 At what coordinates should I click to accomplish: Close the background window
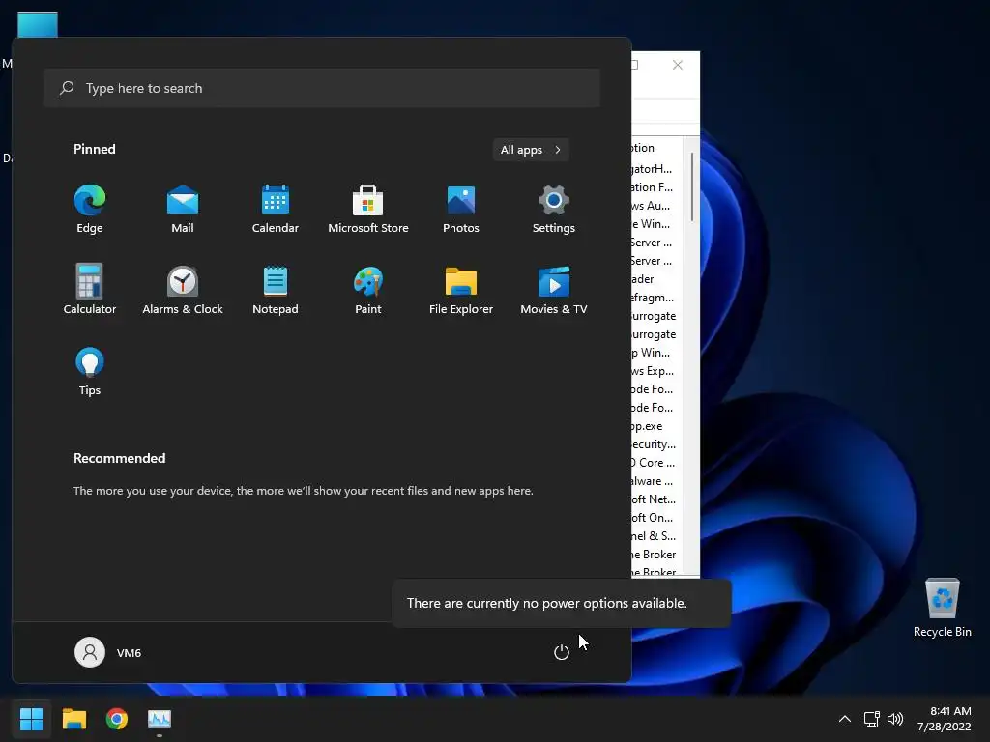(x=678, y=65)
